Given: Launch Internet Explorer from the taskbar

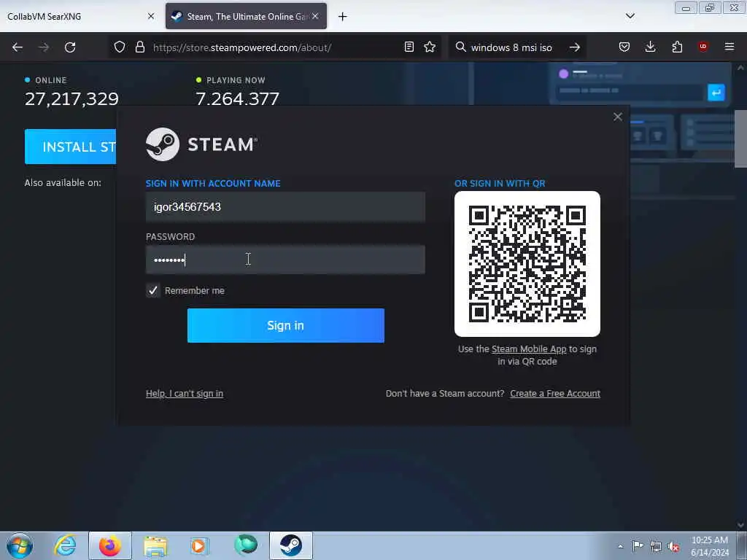Looking at the screenshot, I should click(64, 545).
